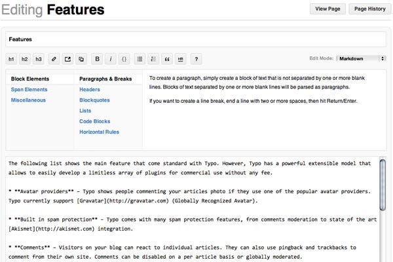Open the Edit Mode Markdown dropdown
Screen dimensions: 393x262
(361, 58)
